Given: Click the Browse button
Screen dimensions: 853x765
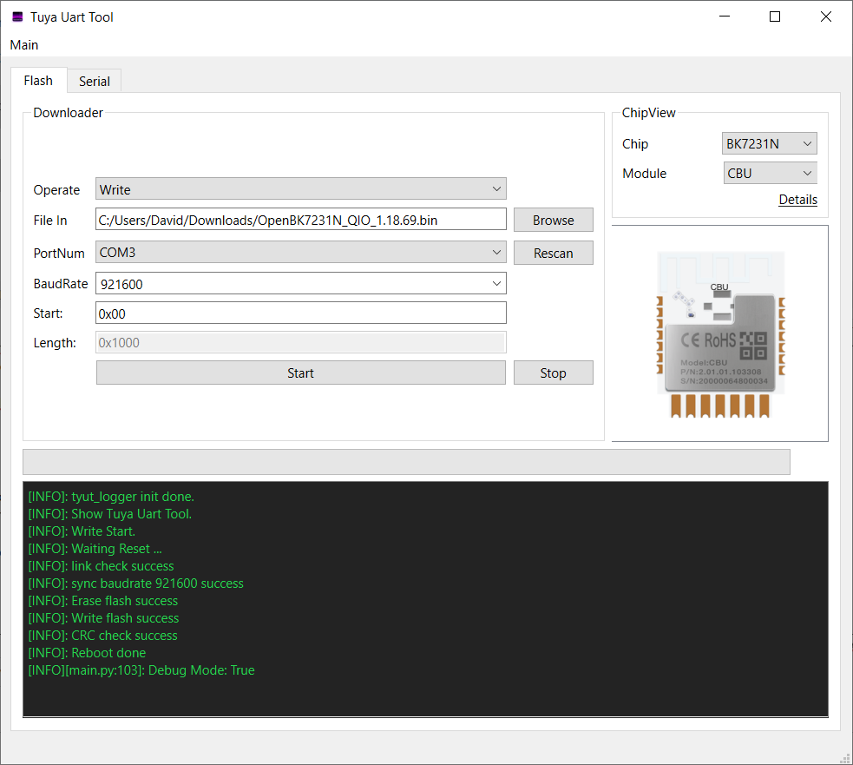Looking at the screenshot, I should click(x=554, y=220).
